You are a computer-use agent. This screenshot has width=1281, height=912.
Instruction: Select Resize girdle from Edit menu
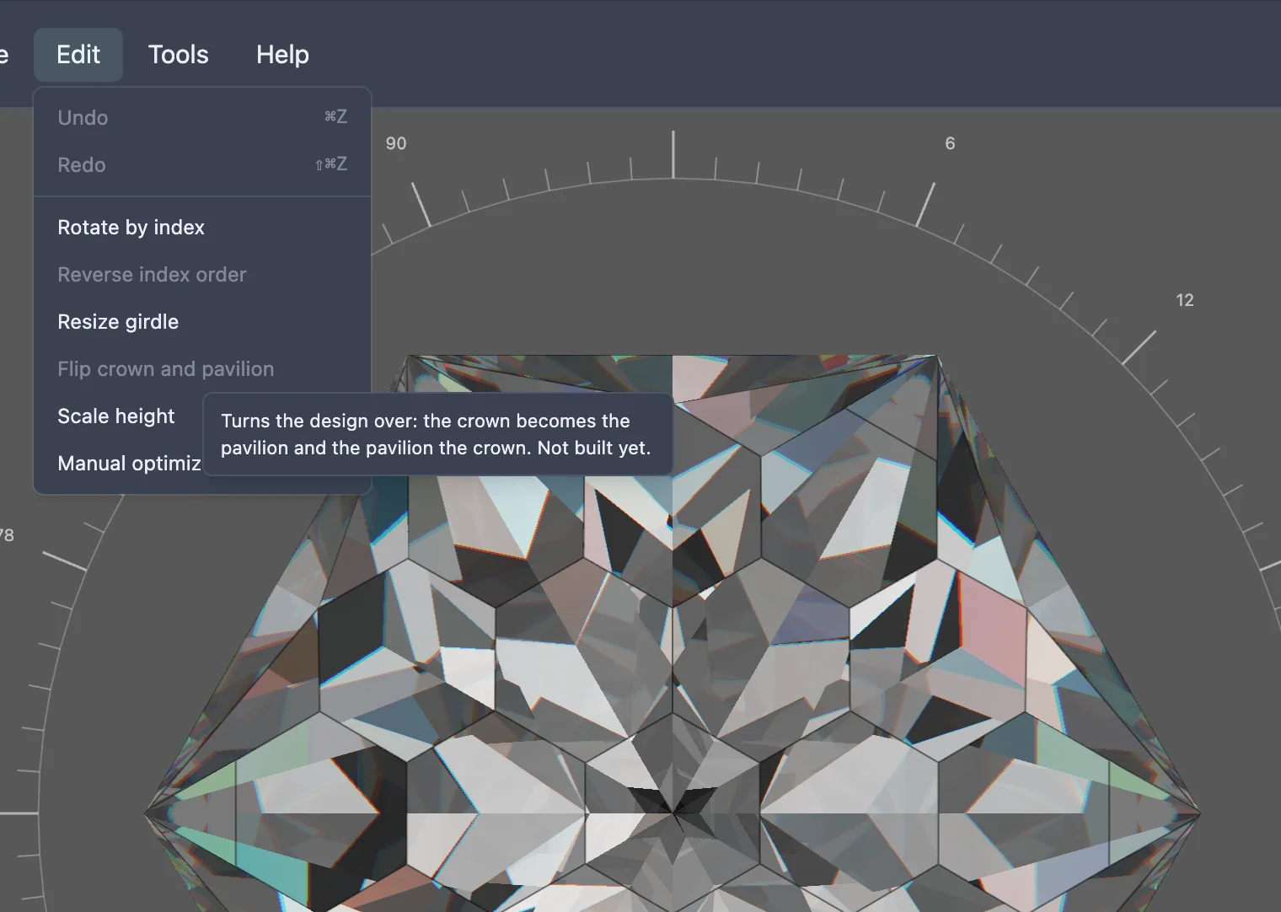coord(202,322)
